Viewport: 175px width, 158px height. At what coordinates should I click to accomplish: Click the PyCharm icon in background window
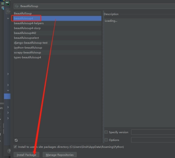click(7, 3)
